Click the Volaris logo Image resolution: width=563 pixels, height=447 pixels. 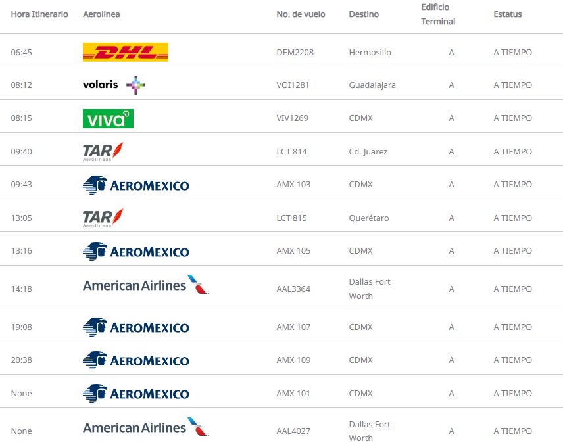click(x=114, y=85)
